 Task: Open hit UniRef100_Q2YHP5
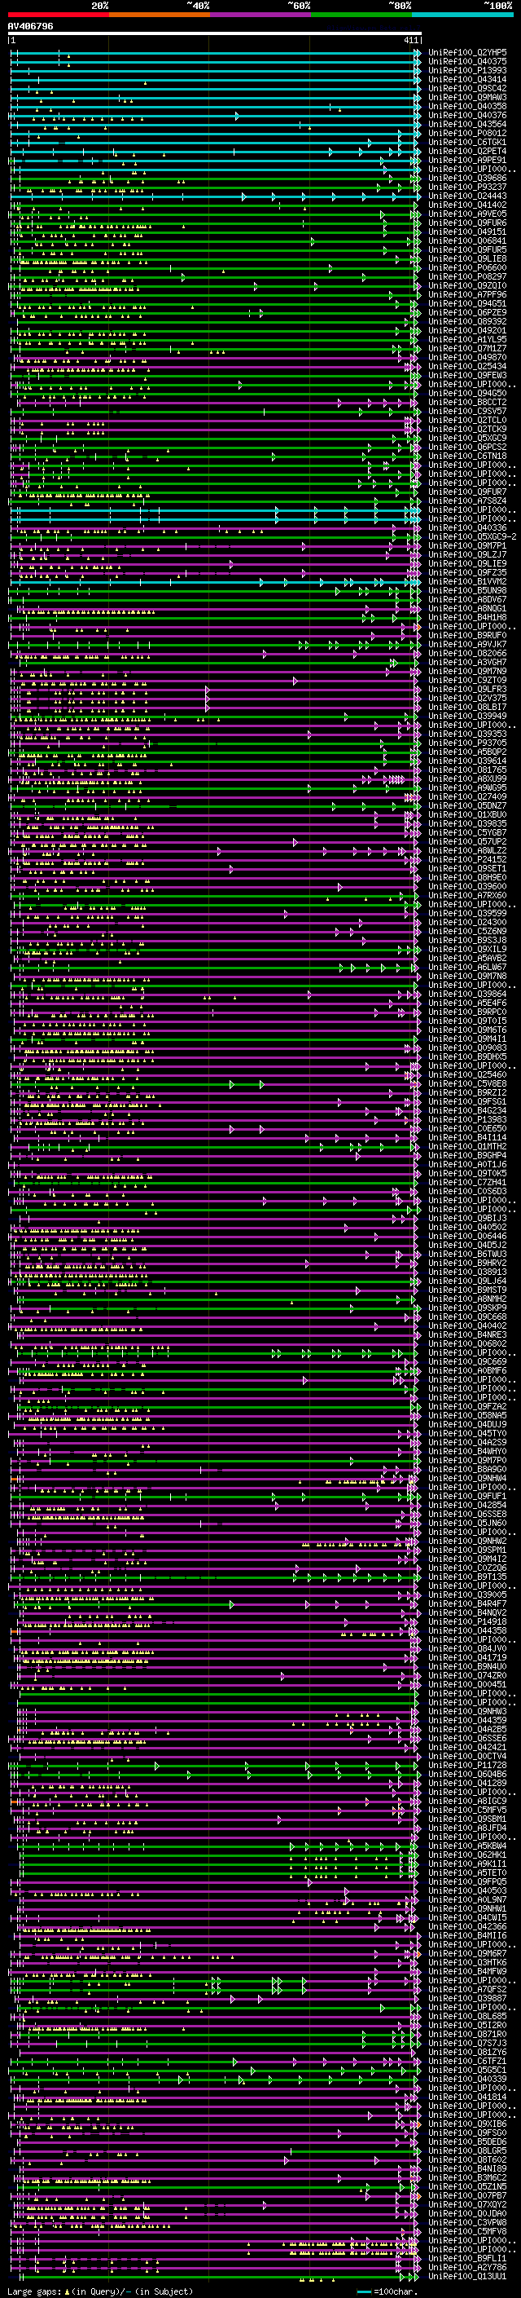point(466,53)
